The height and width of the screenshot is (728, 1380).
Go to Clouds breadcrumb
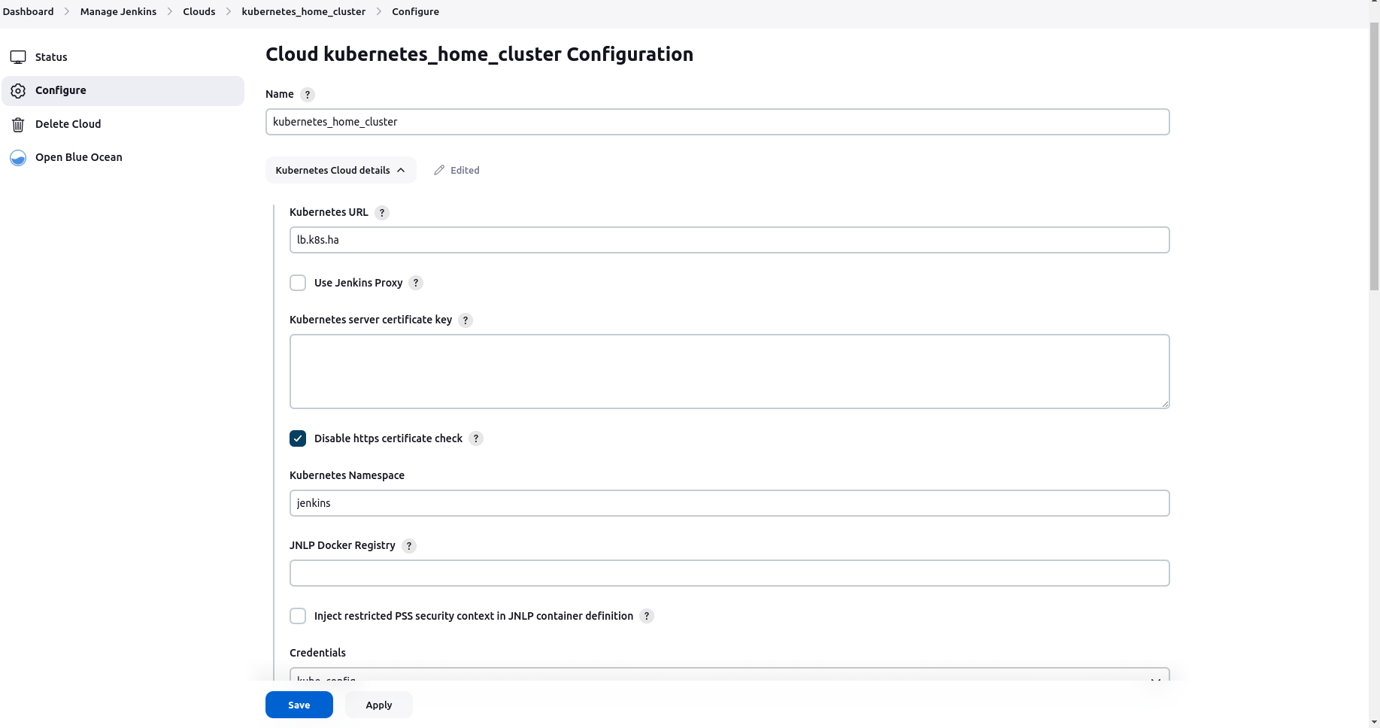tap(199, 11)
